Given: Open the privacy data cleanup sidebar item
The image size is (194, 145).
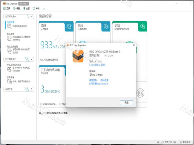Looking at the screenshot, I should click(x=18, y=50).
